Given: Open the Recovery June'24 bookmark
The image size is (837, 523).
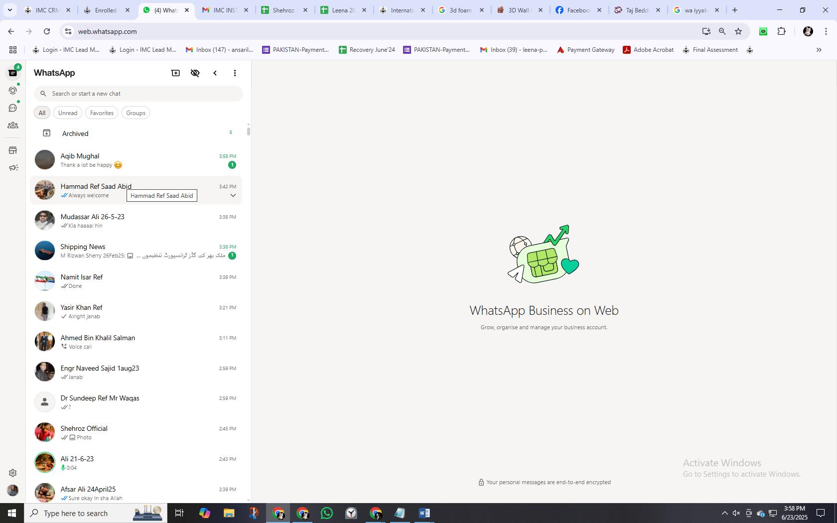Looking at the screenshot, I should click(367, 50).
